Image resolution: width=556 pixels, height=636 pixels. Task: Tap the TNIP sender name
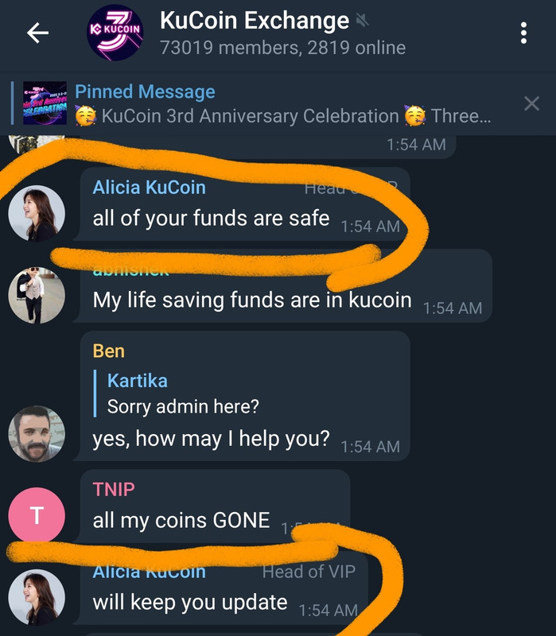pos(114,489)
